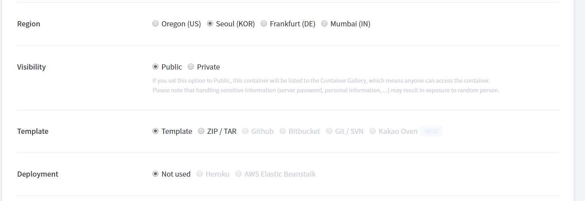Select the Template radio button option
This screenshot has width=585, height=201.
click(156, 131)
